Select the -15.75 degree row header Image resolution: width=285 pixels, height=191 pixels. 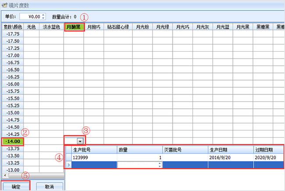tap(13, 91)
